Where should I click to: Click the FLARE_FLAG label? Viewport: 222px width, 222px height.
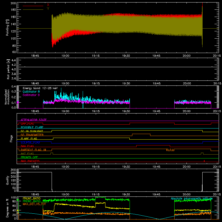29,138
